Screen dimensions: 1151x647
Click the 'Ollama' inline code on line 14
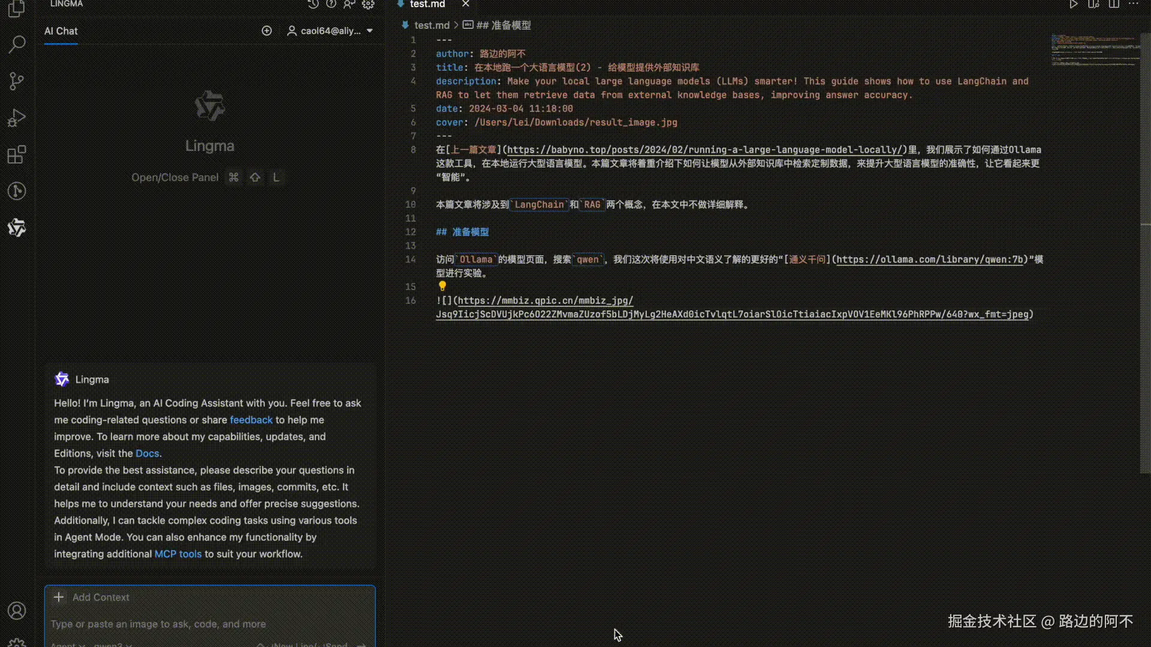click(476, 259)
